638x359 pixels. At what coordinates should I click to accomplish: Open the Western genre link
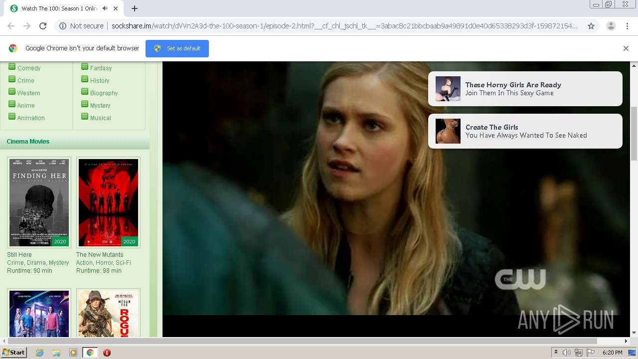29,93
